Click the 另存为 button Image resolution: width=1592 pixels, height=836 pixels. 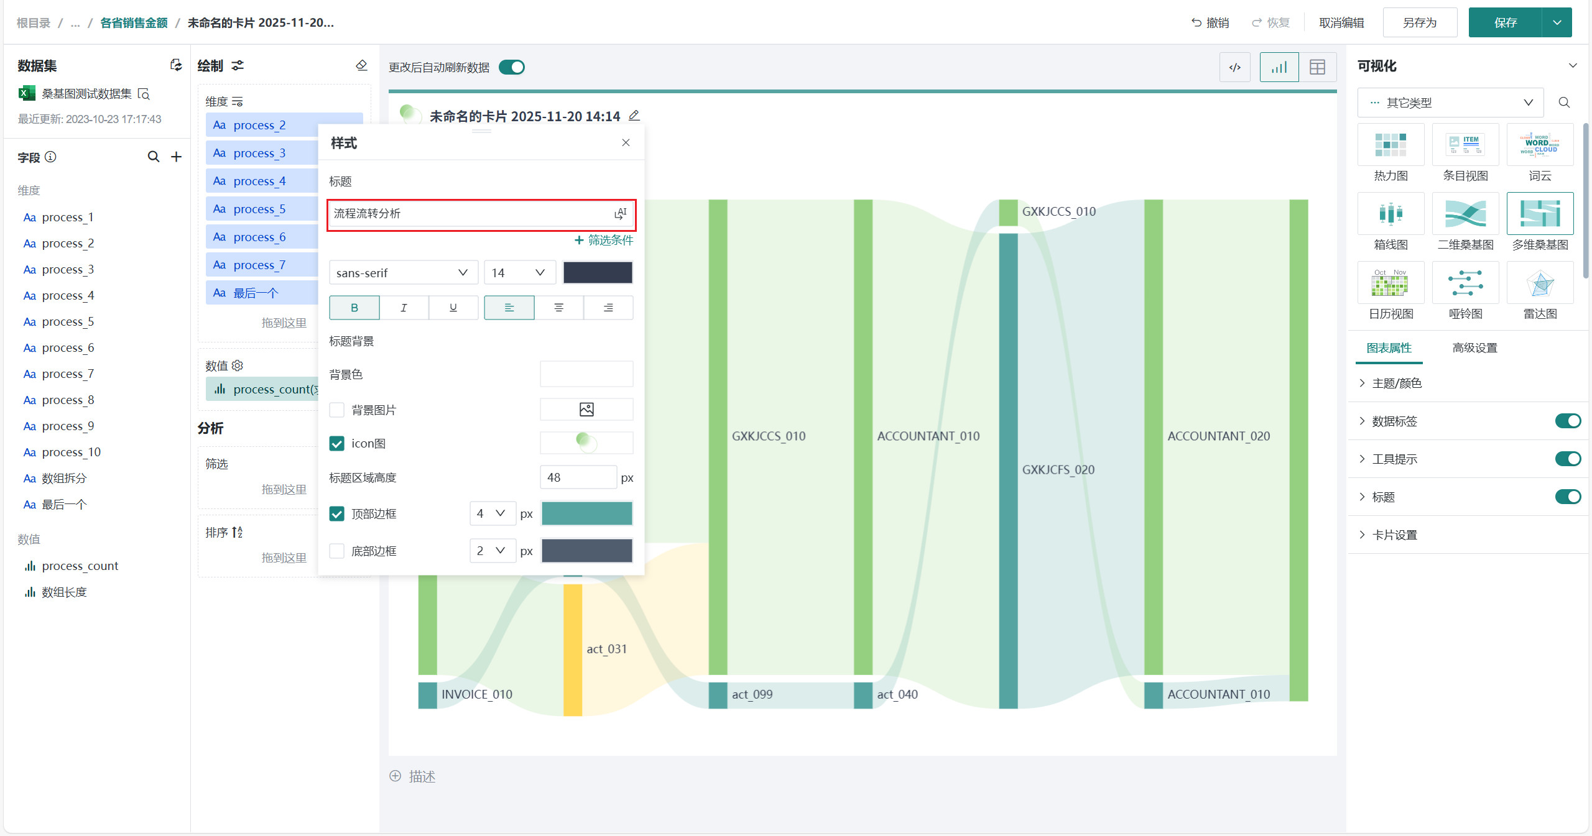pyautogui.click(x=1420, y=23)
